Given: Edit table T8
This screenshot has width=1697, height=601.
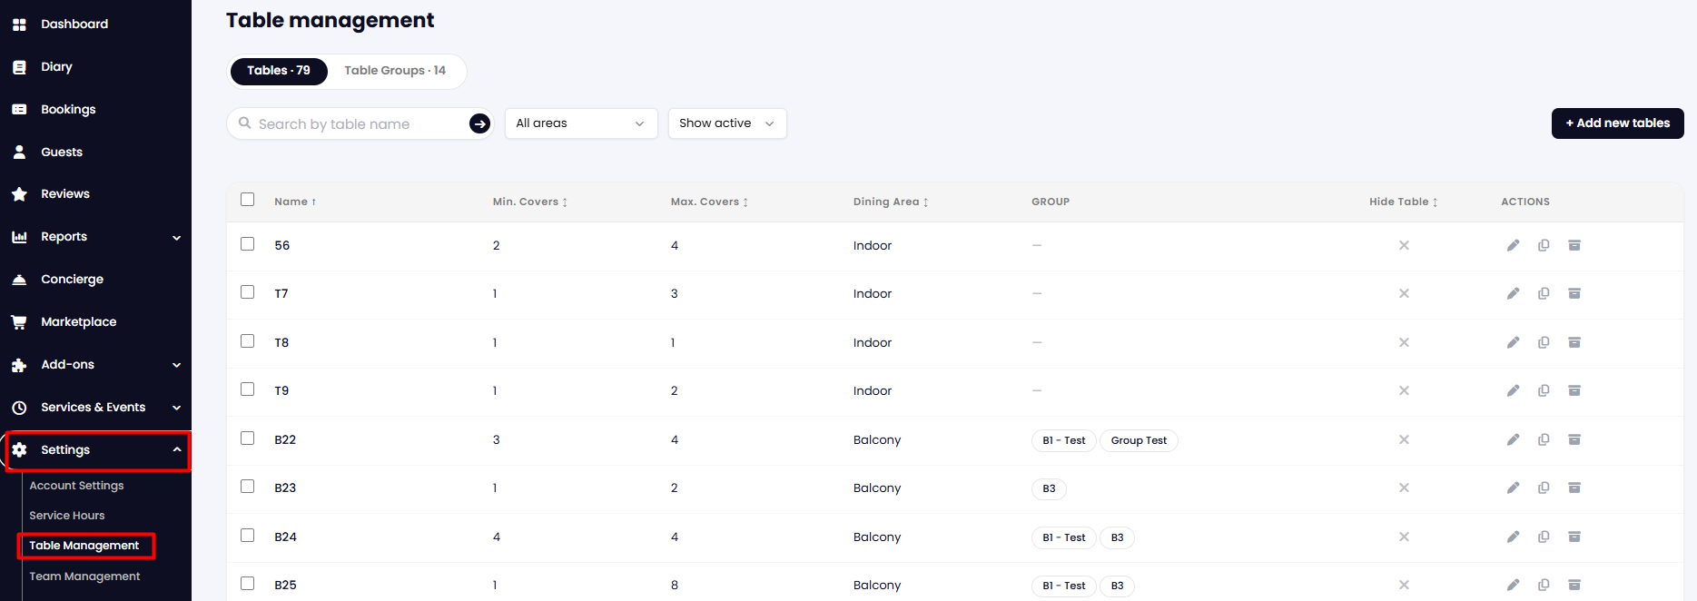Looking at the screenshot, I should pos(1513,342).
